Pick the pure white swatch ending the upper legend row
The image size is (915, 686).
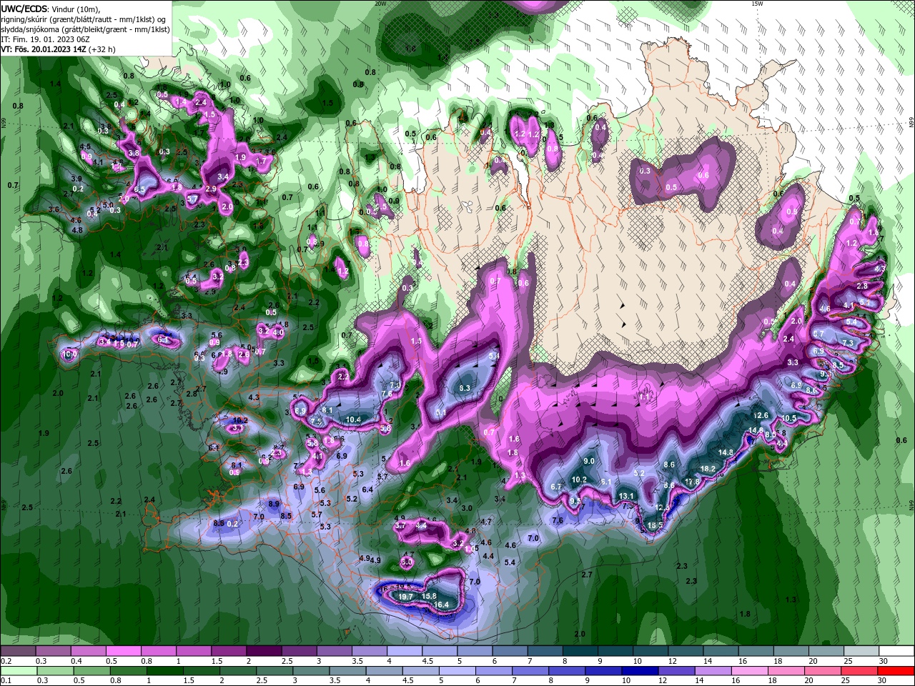(x=896, y=651)
